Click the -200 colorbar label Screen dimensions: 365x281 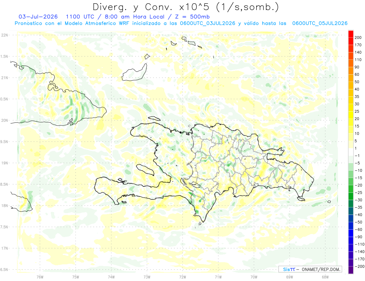click(359, 266)
